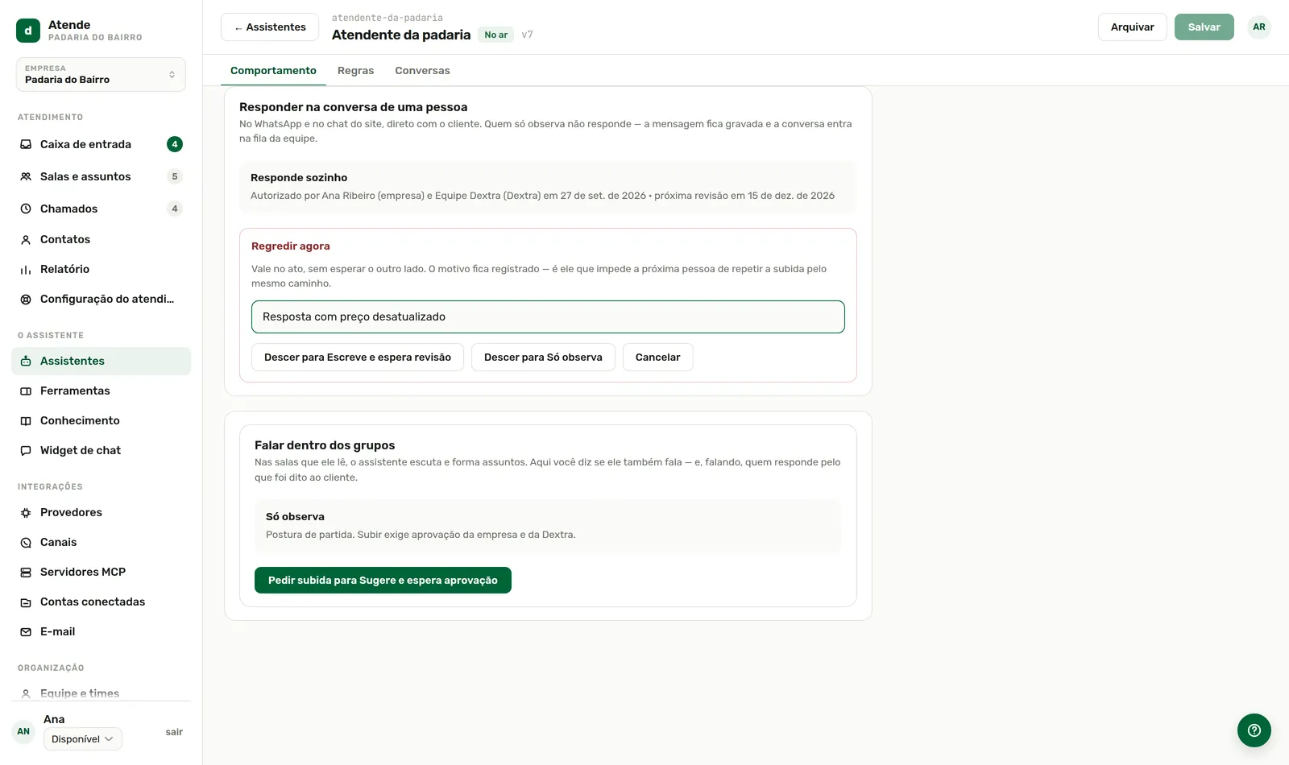
Task: Click Descer para Escreve e espera revisão
Action: (358, 358)
